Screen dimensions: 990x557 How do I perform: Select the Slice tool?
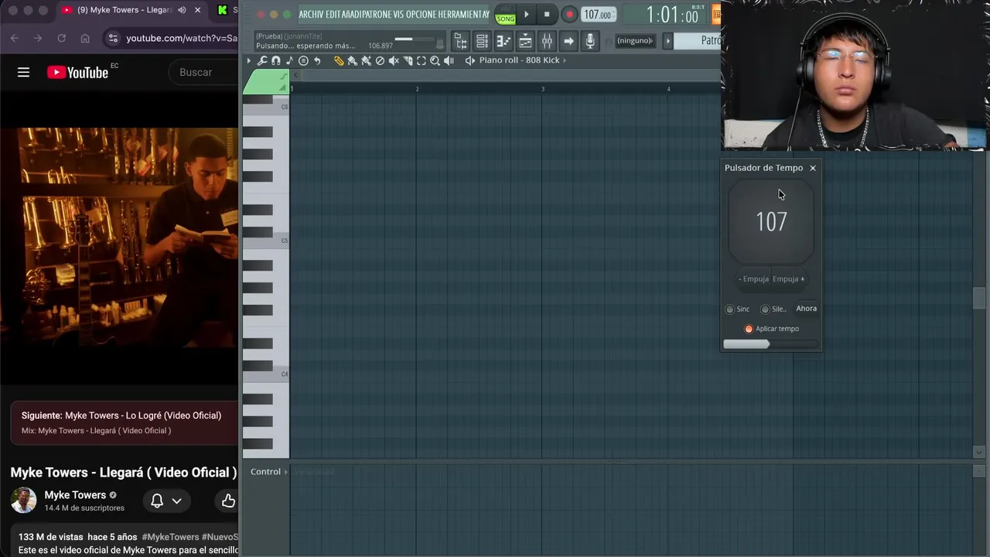click(x=408, y=60)
